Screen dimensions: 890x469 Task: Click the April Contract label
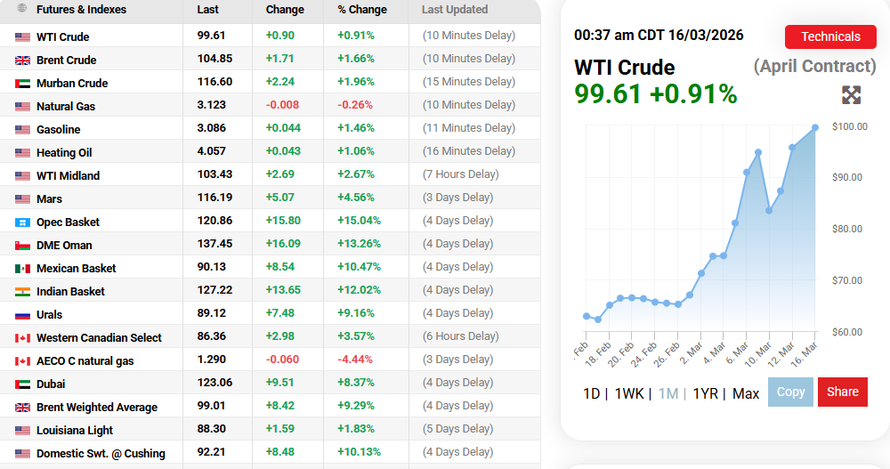click(x=814, y=67)
